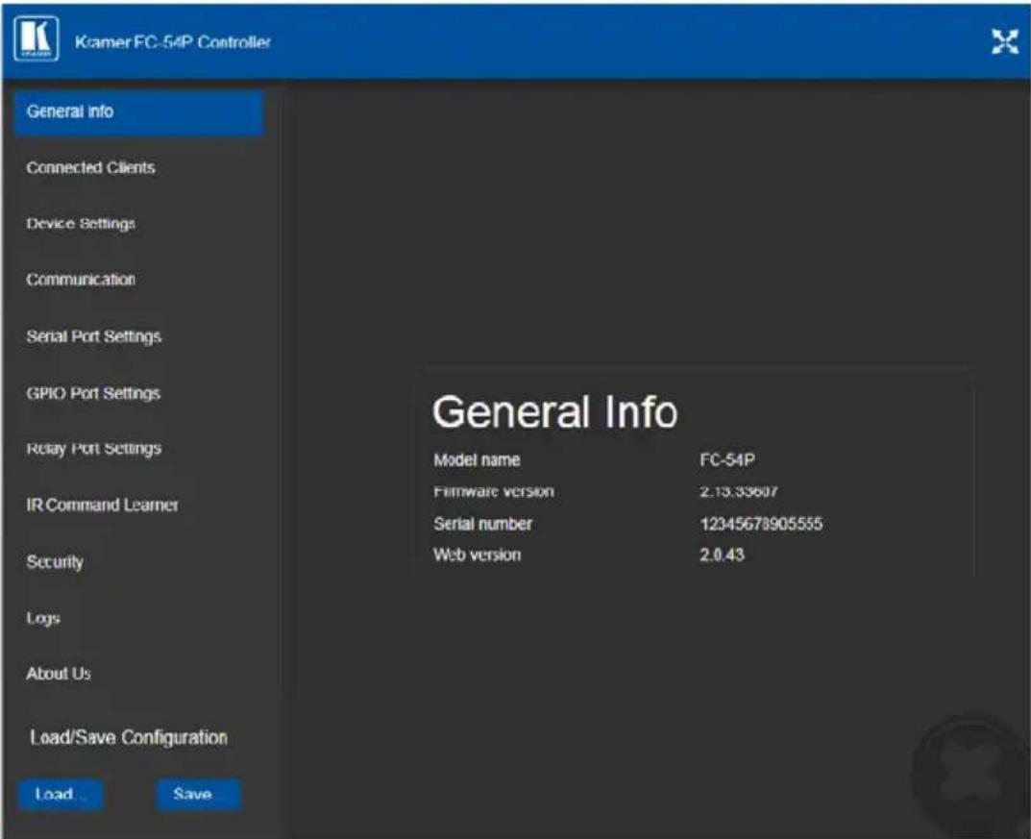Click the Firmware version label

(x=494, y=492)
